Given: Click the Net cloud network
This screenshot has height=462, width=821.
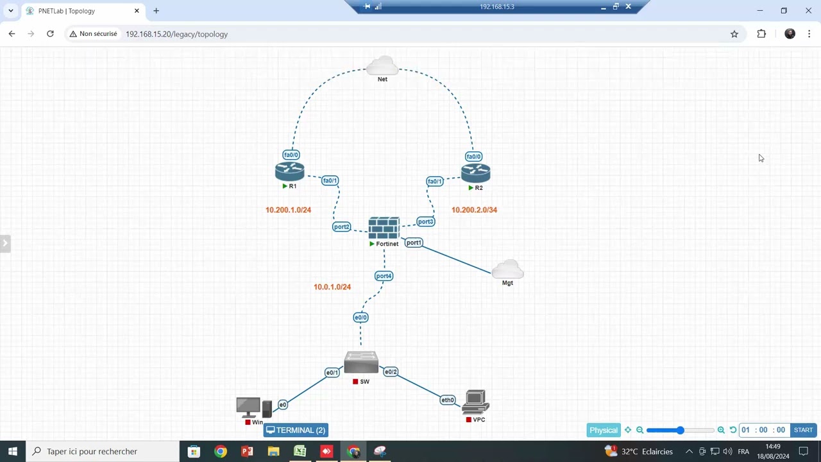Looking at the screenshot, I should (x=382, y=65).
